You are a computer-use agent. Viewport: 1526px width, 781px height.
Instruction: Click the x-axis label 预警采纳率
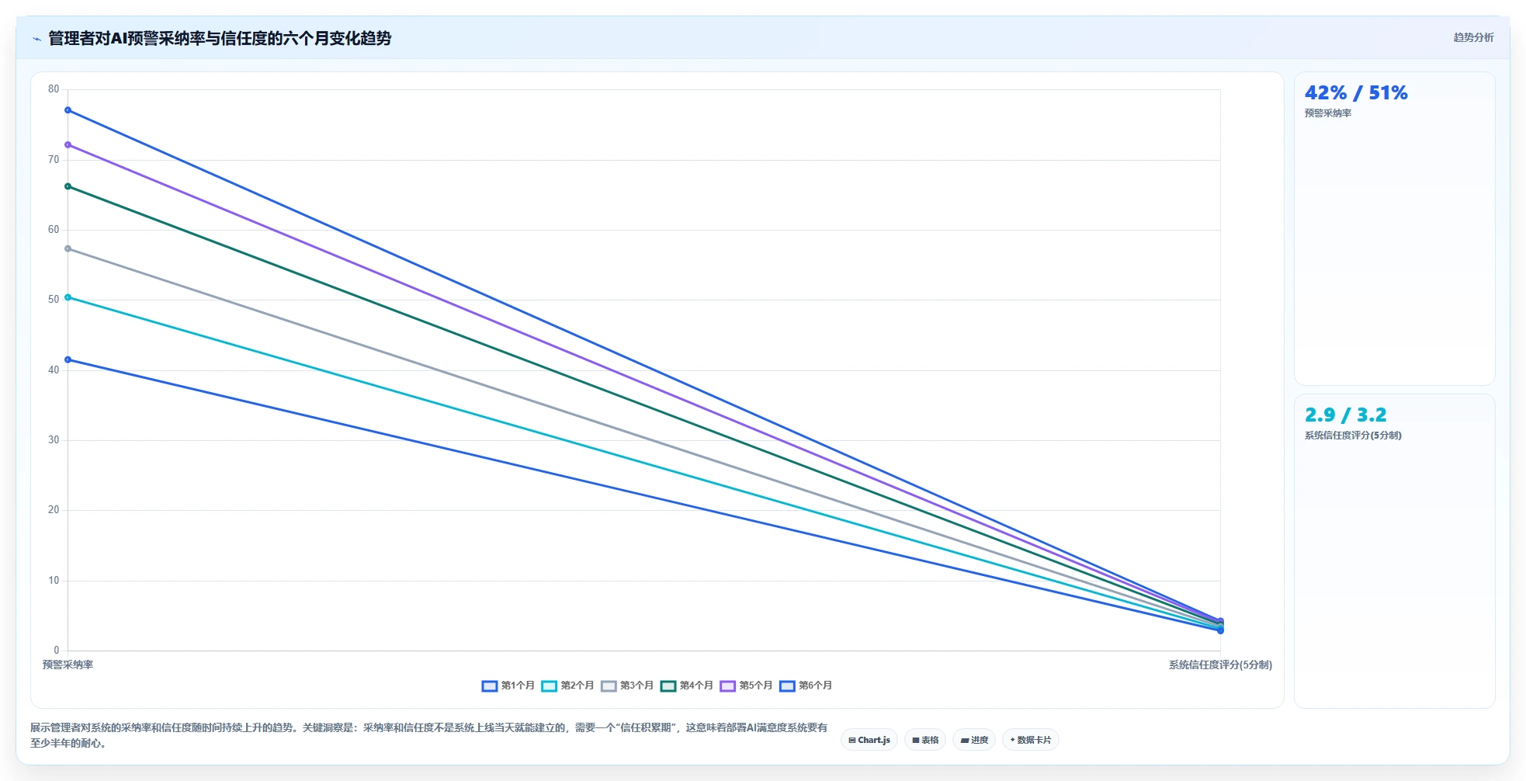68,665
